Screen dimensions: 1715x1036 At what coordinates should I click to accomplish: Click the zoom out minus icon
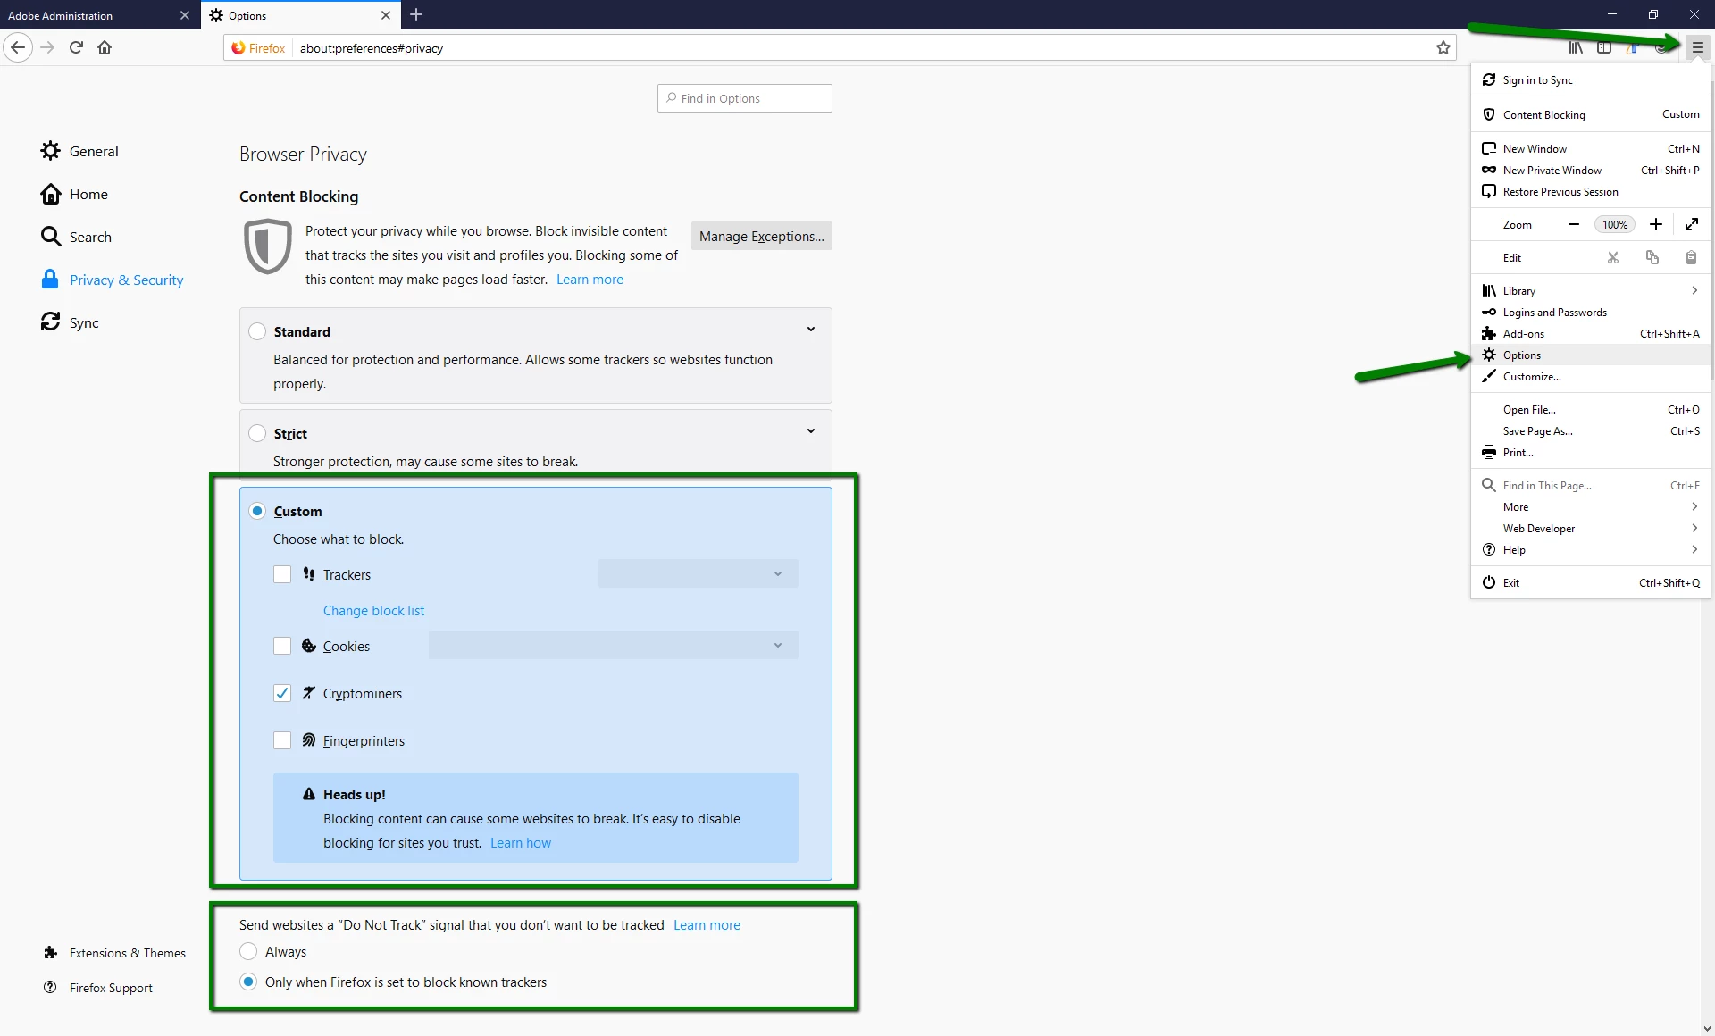point(1574,225)
